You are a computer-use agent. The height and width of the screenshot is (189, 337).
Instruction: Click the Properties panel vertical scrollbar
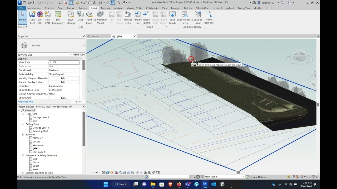click(x=83, y=65)
